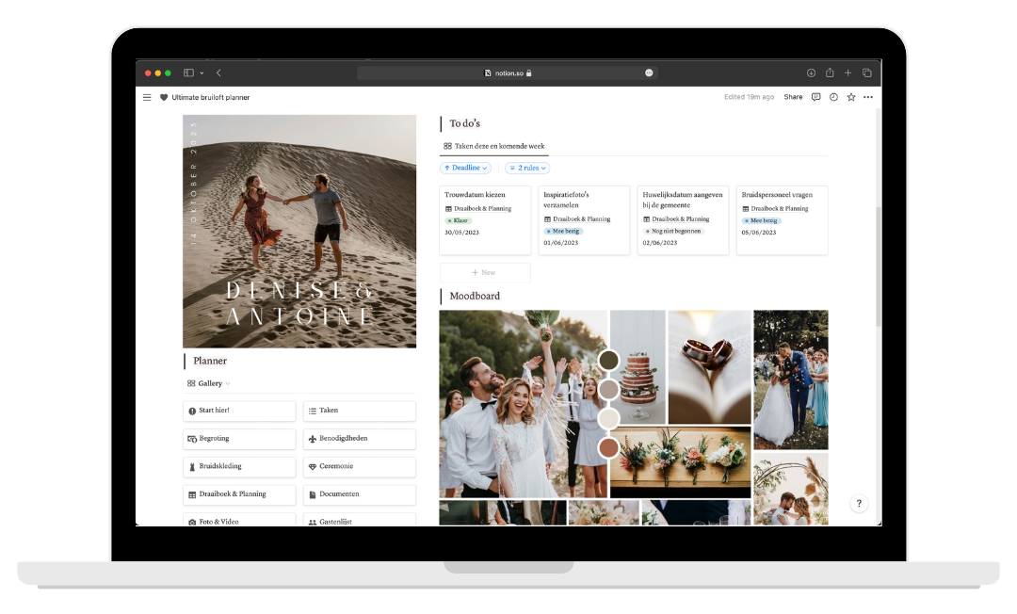Open the three-dot page options menu
The image size is (1017, 614).
(x=868, y=97)
